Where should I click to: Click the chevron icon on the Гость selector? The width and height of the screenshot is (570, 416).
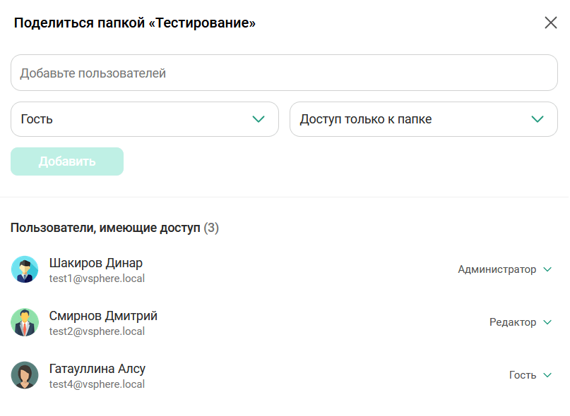[x=258, y=119]
